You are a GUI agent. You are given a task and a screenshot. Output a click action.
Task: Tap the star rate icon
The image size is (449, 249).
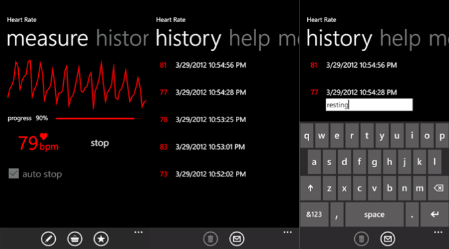click(101, 239)
